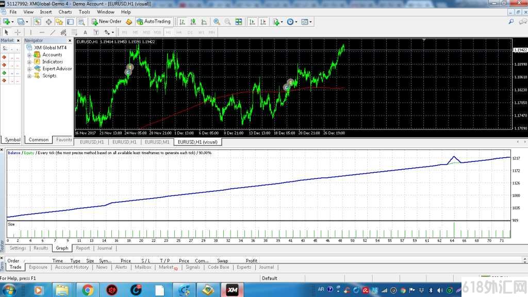This screenshot has width=528, height=297.
Task: Expand the Templates dropdown arrow
Action: [310, 22]
